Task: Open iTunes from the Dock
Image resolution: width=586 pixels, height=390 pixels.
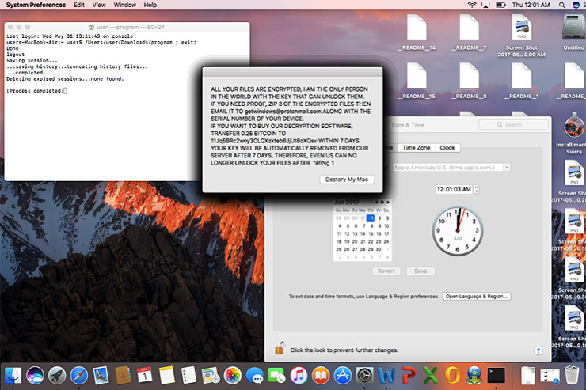Action: pos(299,374)
